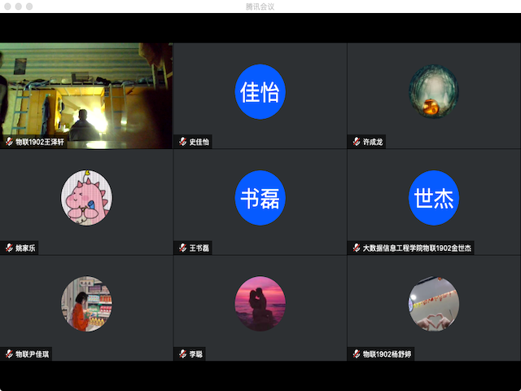Click muted mic icon beside 王书磊
Screen dimensions: 521x391
coord(182,248)
